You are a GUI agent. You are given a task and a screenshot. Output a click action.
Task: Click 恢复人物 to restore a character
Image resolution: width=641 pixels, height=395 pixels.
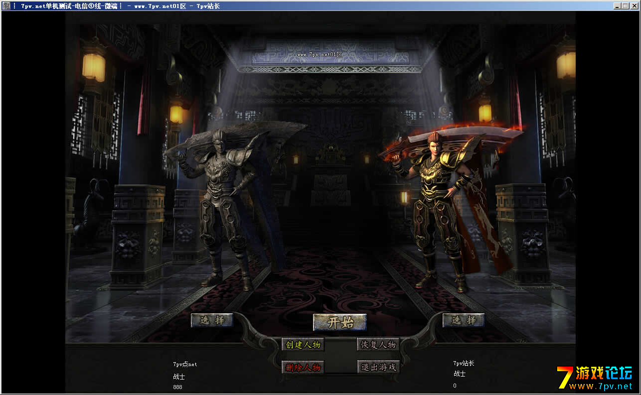click(378, 345)
